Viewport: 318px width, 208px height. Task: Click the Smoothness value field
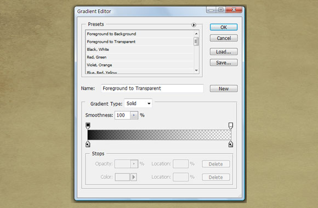[122, 115]
